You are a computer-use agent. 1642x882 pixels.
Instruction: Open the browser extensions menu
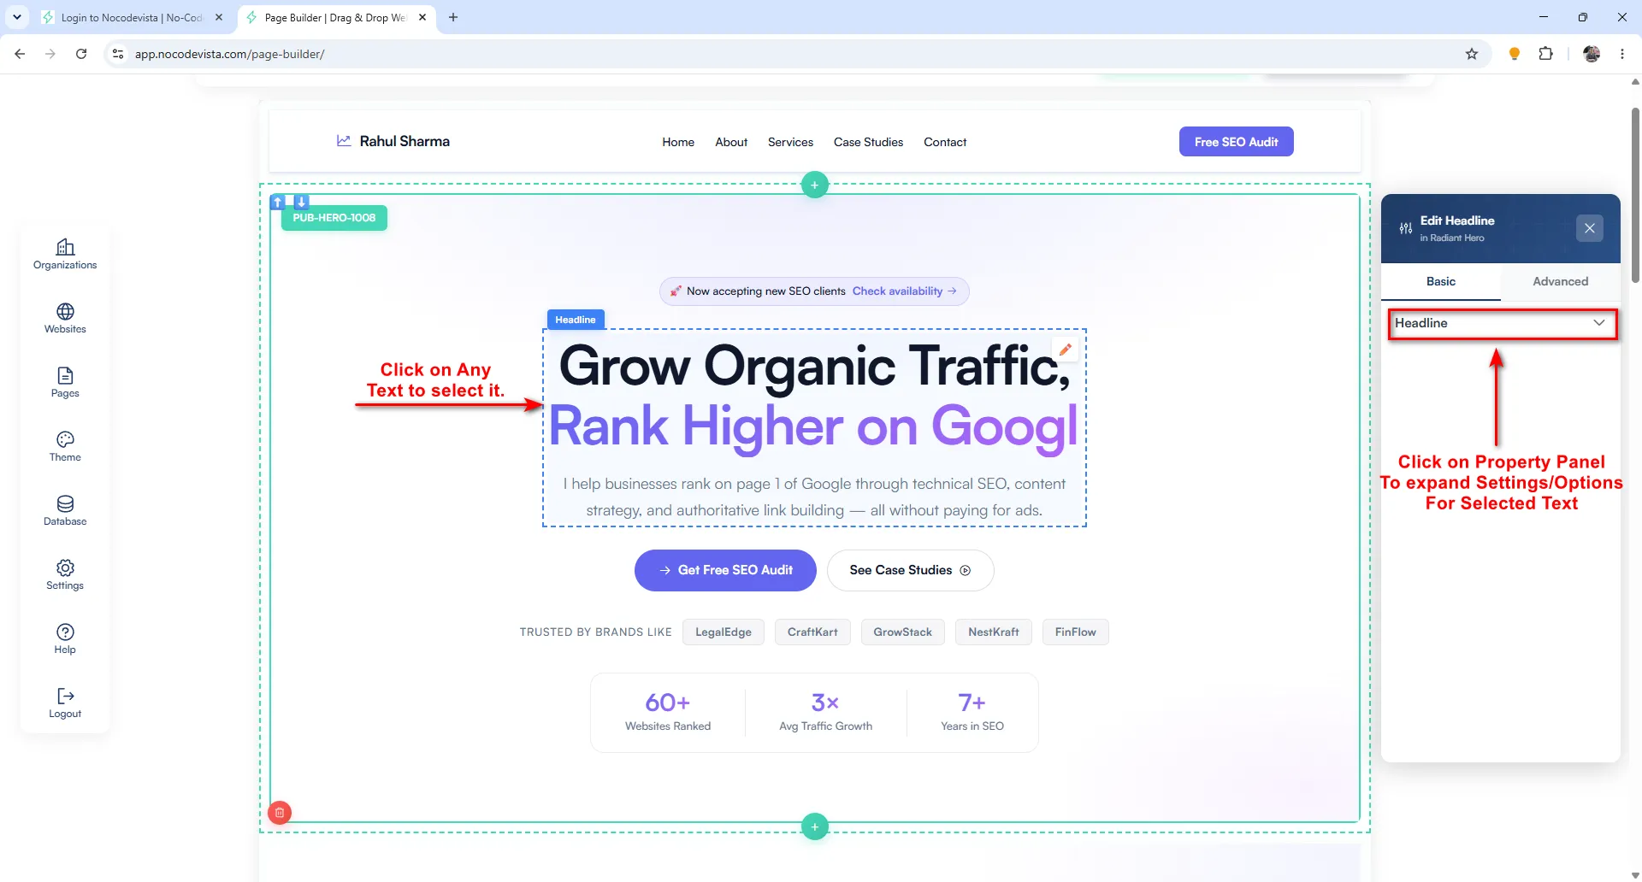(x=1545, y=54)
